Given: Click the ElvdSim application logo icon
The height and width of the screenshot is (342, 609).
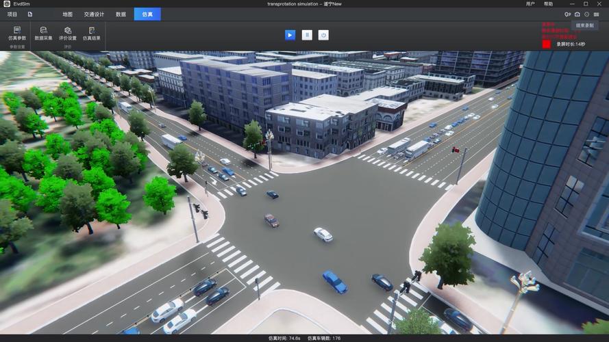Looking at the screenshot, I should pos(7,3).
